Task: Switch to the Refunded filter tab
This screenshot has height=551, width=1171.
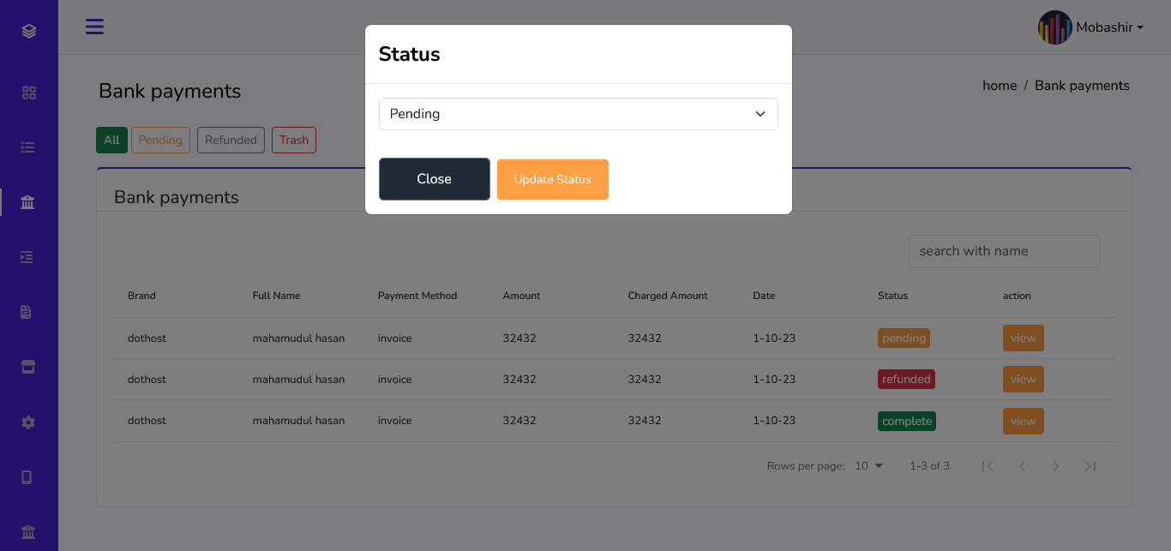Action: point(231,140)
